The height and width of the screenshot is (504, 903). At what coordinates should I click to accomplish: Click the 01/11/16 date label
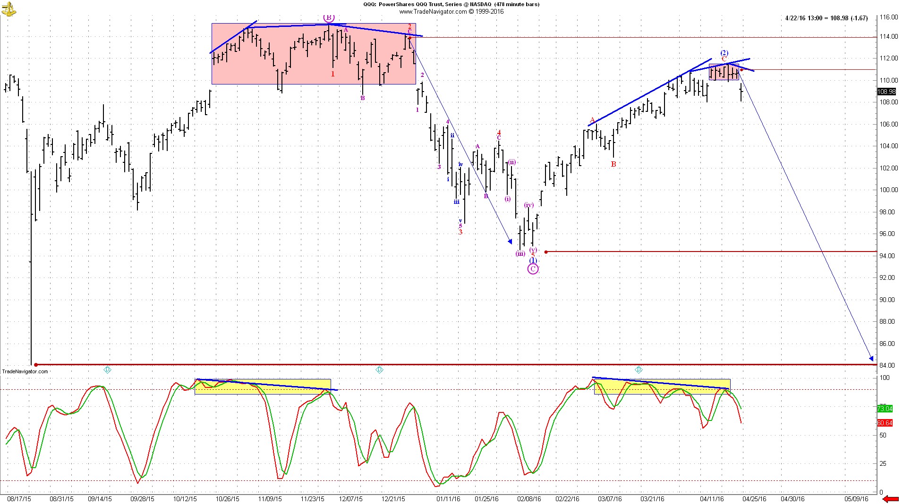pos(448,499)
